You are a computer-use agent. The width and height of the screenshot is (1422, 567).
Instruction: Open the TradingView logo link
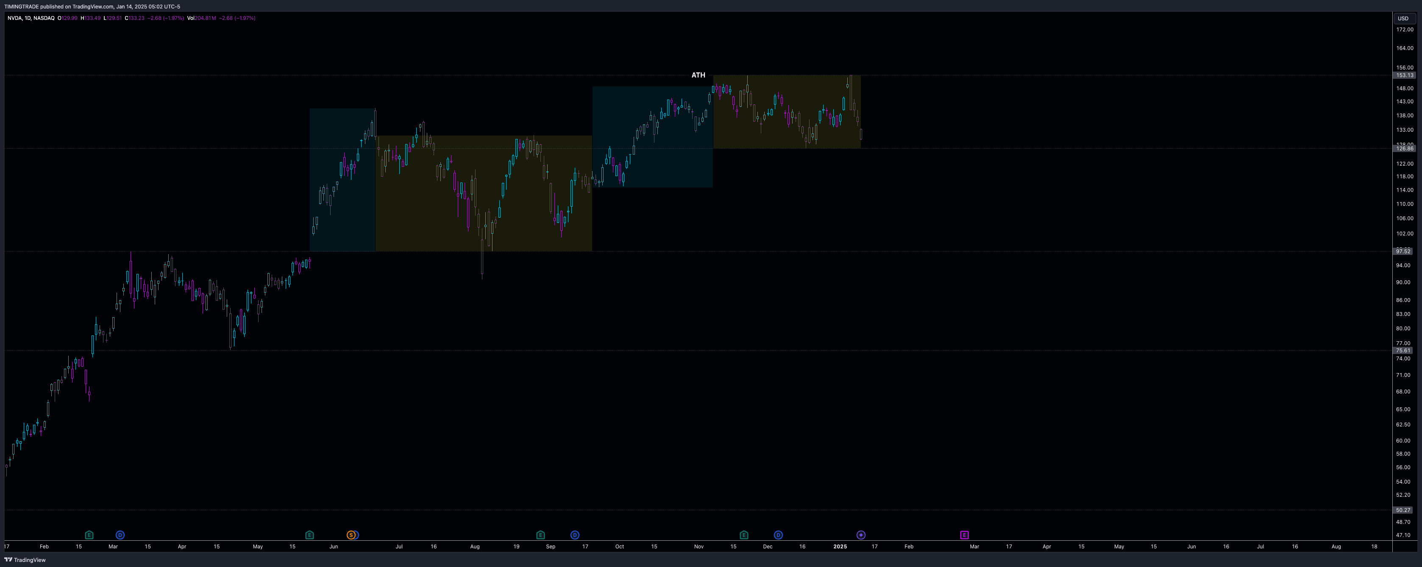click(25, 560)
